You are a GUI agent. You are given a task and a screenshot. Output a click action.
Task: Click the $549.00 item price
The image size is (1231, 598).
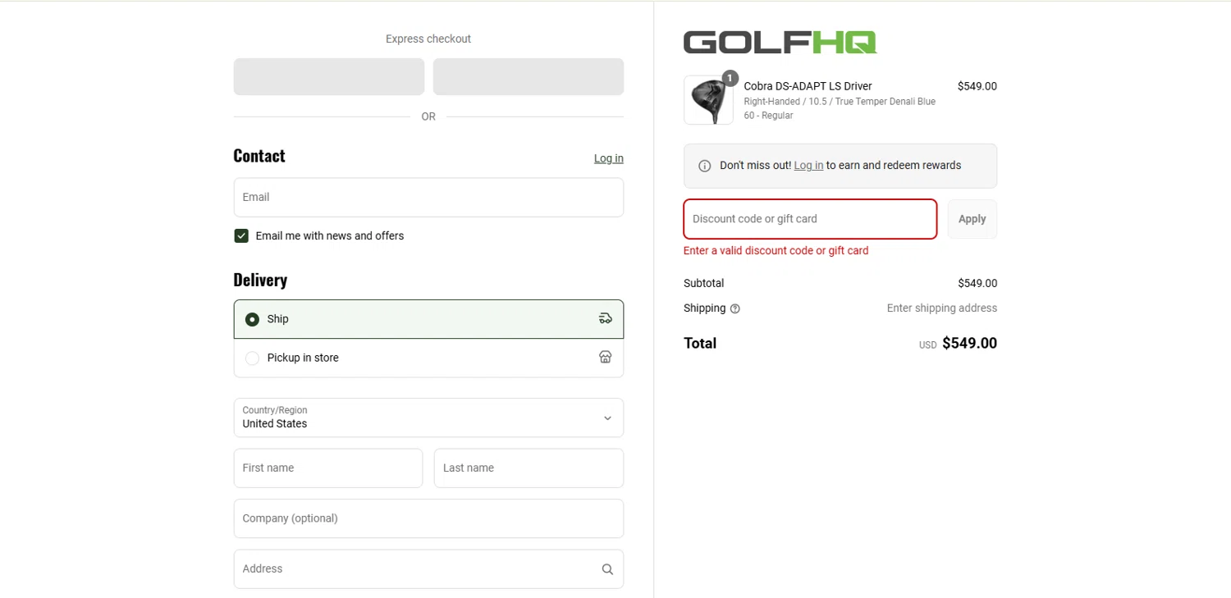point(977,86)
